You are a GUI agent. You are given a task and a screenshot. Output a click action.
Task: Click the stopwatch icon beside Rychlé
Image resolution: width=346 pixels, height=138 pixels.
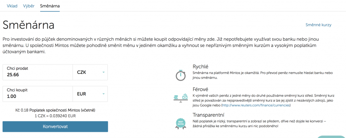coord(181,75)
